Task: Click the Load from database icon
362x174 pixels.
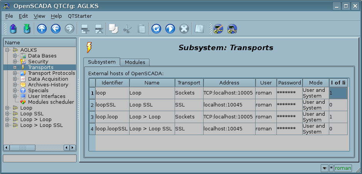Action: (13, 29)
